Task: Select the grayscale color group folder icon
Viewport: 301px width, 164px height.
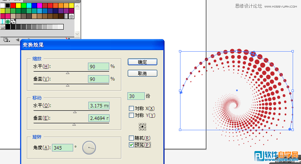Action: 3,27
